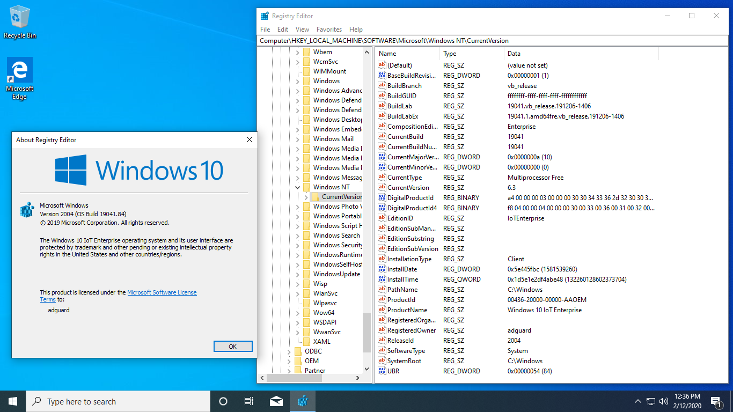
Task: Click the CurrentVersion key folder icon
Action: point(316,197)
